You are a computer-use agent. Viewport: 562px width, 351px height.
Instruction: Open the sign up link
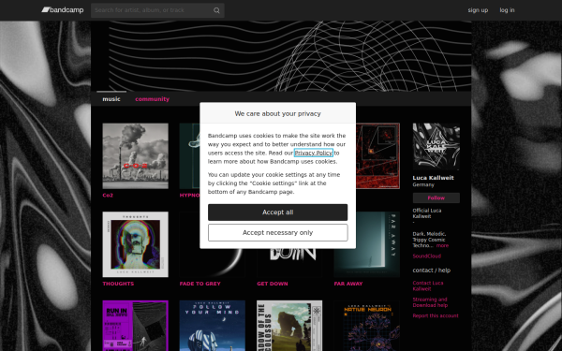(x=478, y=10)
